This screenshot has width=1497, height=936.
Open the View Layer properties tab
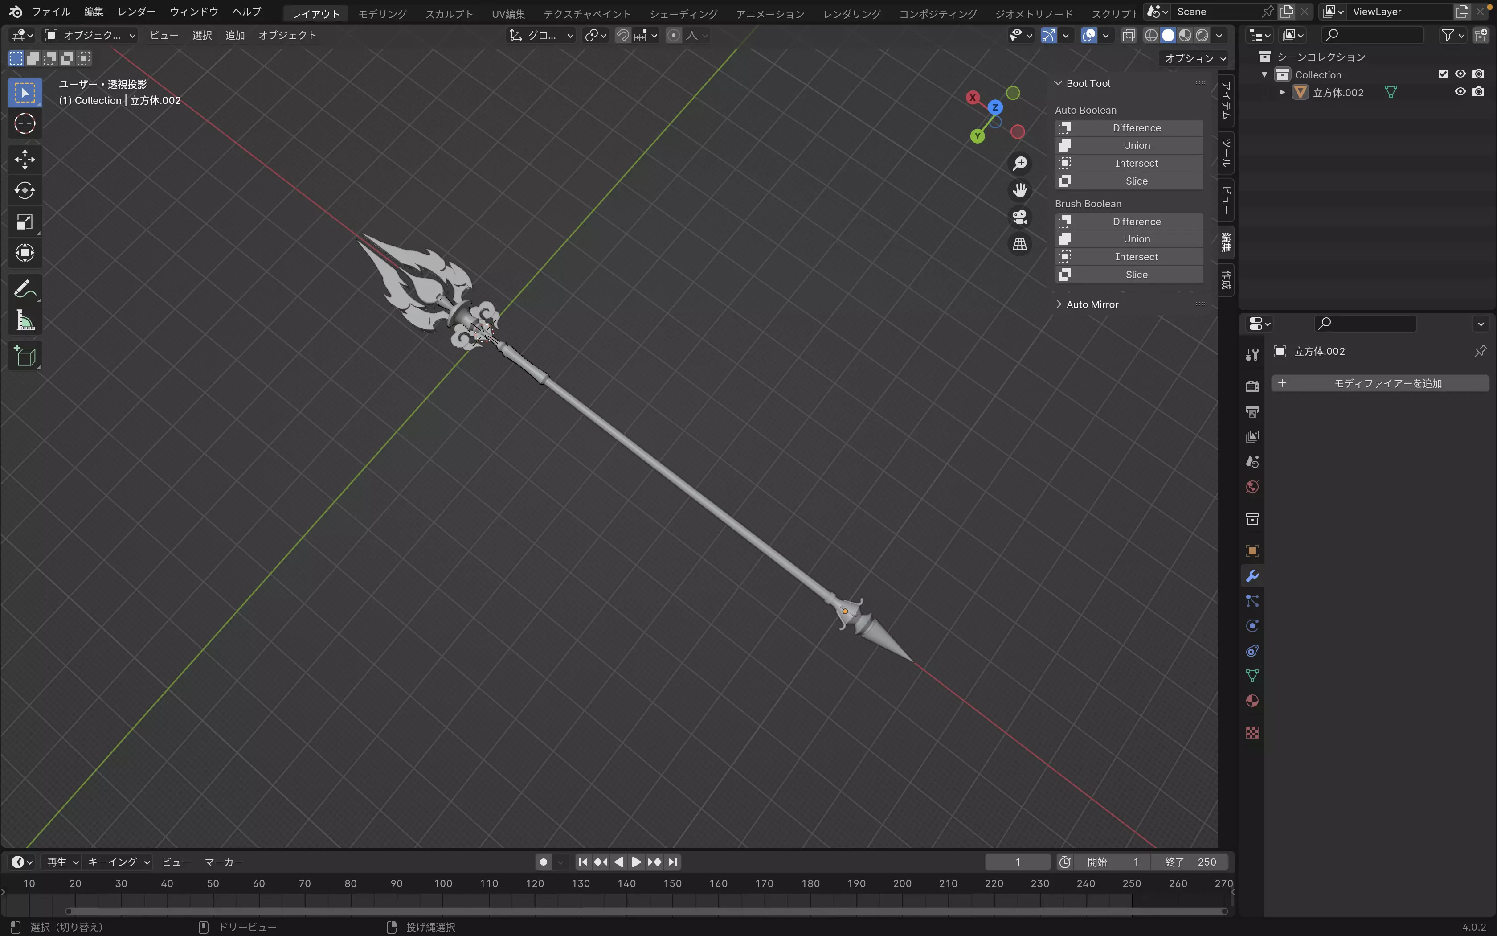point(1252,436)
